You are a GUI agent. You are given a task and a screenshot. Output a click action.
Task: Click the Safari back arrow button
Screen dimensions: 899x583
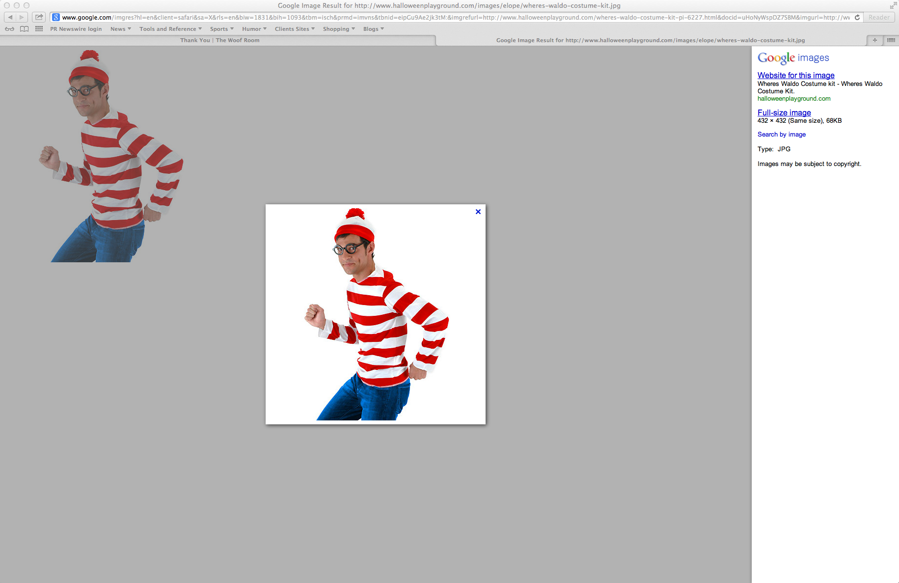[x=10, y=17]
